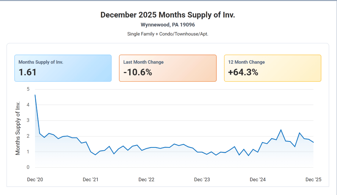Select the -10.6% last month change value
This screenshot has width=337, height=195.
pyautogui.click(x=138, y=72)
